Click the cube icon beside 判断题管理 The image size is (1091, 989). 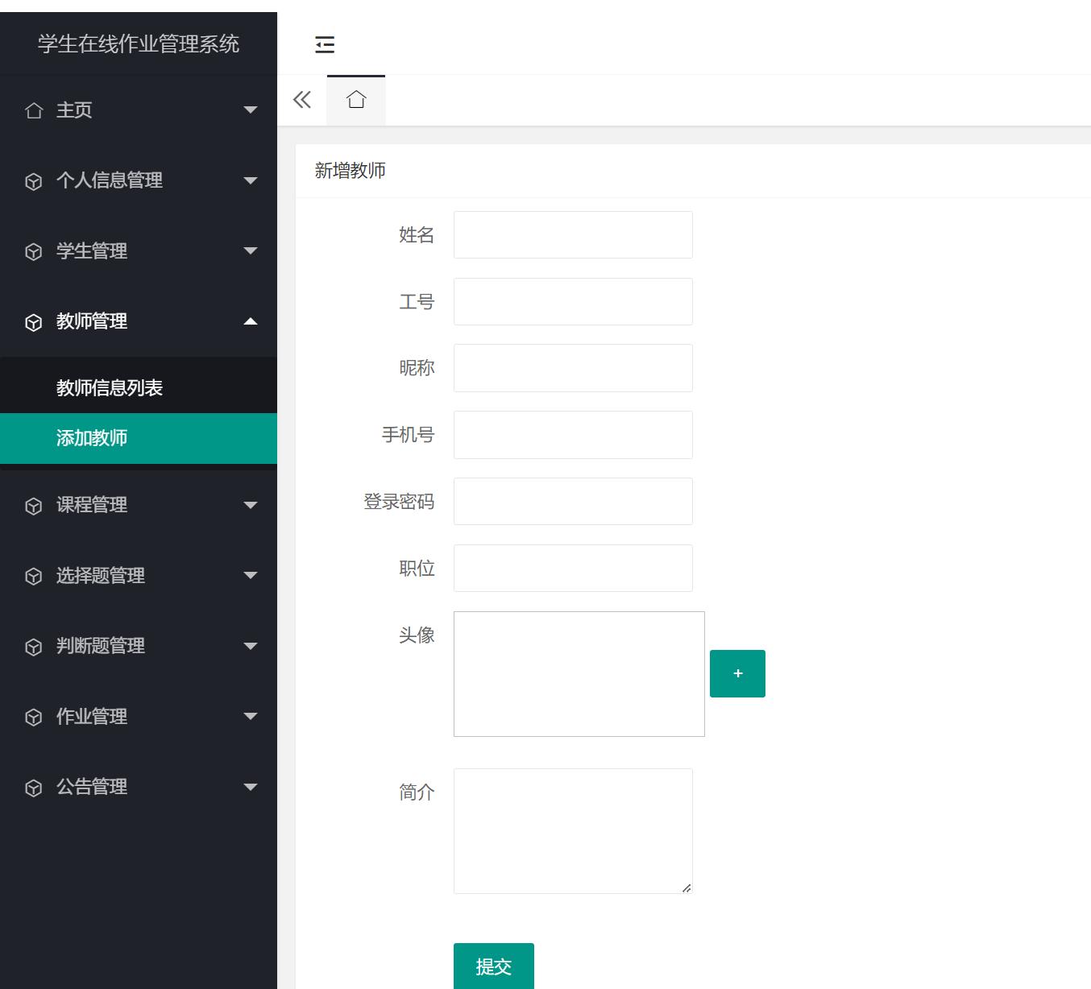click(x=34, y=647)
